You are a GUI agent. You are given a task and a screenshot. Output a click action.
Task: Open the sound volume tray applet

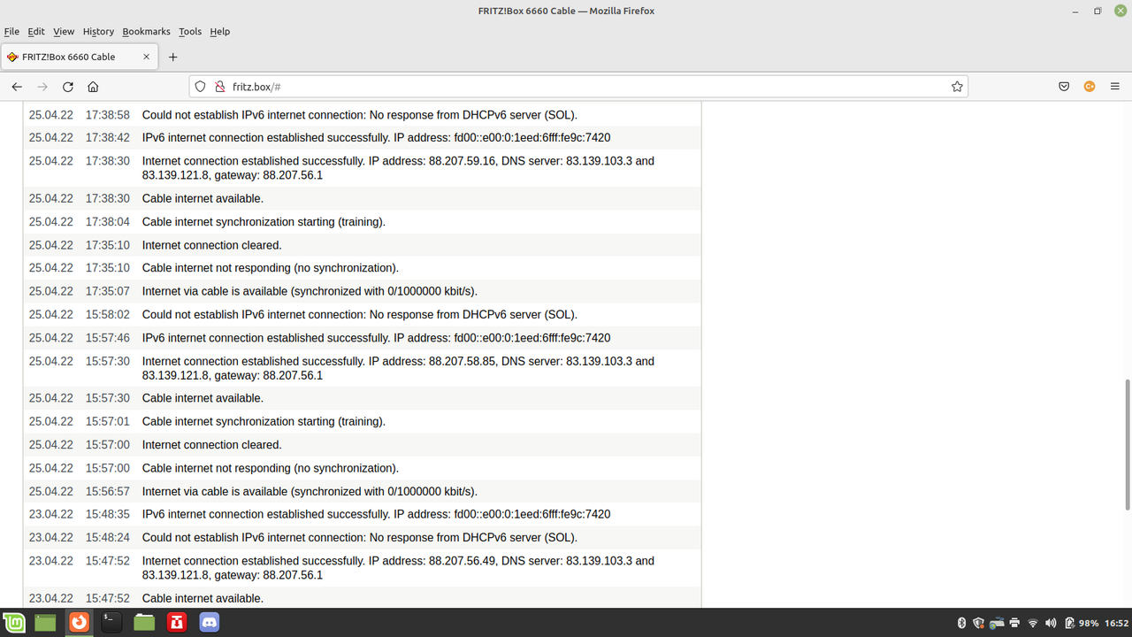(1051, 623)
